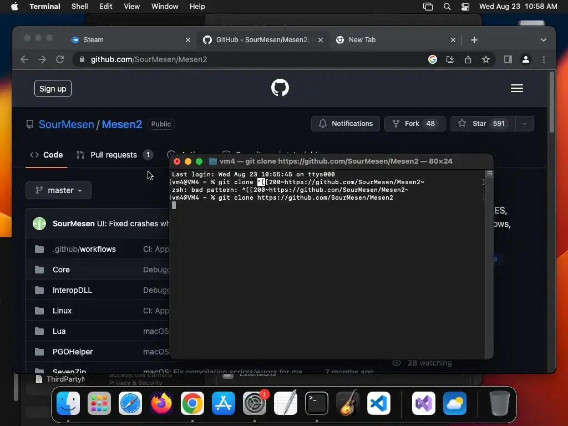Click the menu bar date and time
Image resolution: width=568 pixels, height=426 pixels.
(518, 7)
